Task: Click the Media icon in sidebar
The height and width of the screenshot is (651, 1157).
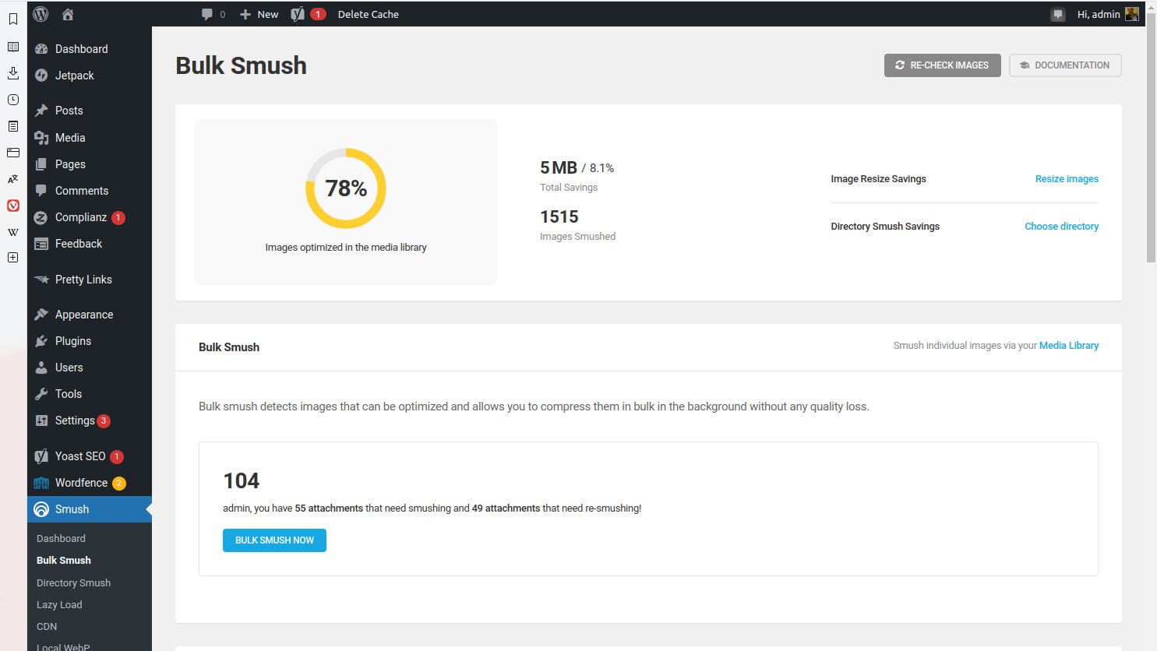Action: pos(41,138)
